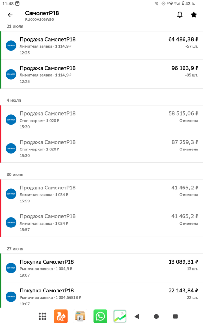The height and width of the screenshot is (325, 203).
Task: Open cancelled limit order at 15:59
Action: click(x=101, y=194)
